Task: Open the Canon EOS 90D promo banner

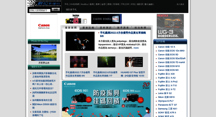Action: pos(106,99)
